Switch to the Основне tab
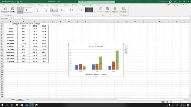191x107 pixels. pos(10,5)
